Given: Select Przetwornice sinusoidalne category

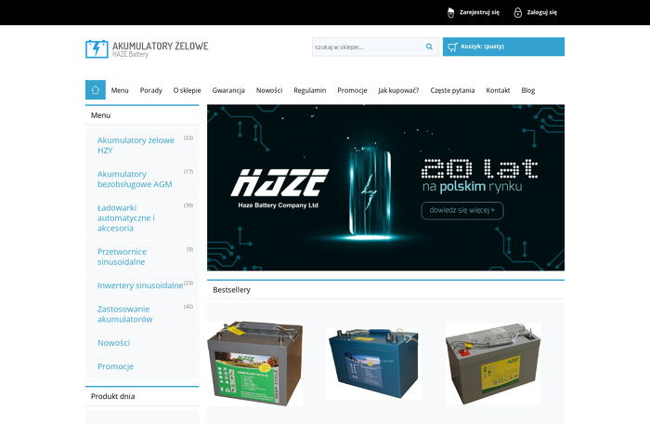Looking at the screenshot, I should [x=122, y=257].
